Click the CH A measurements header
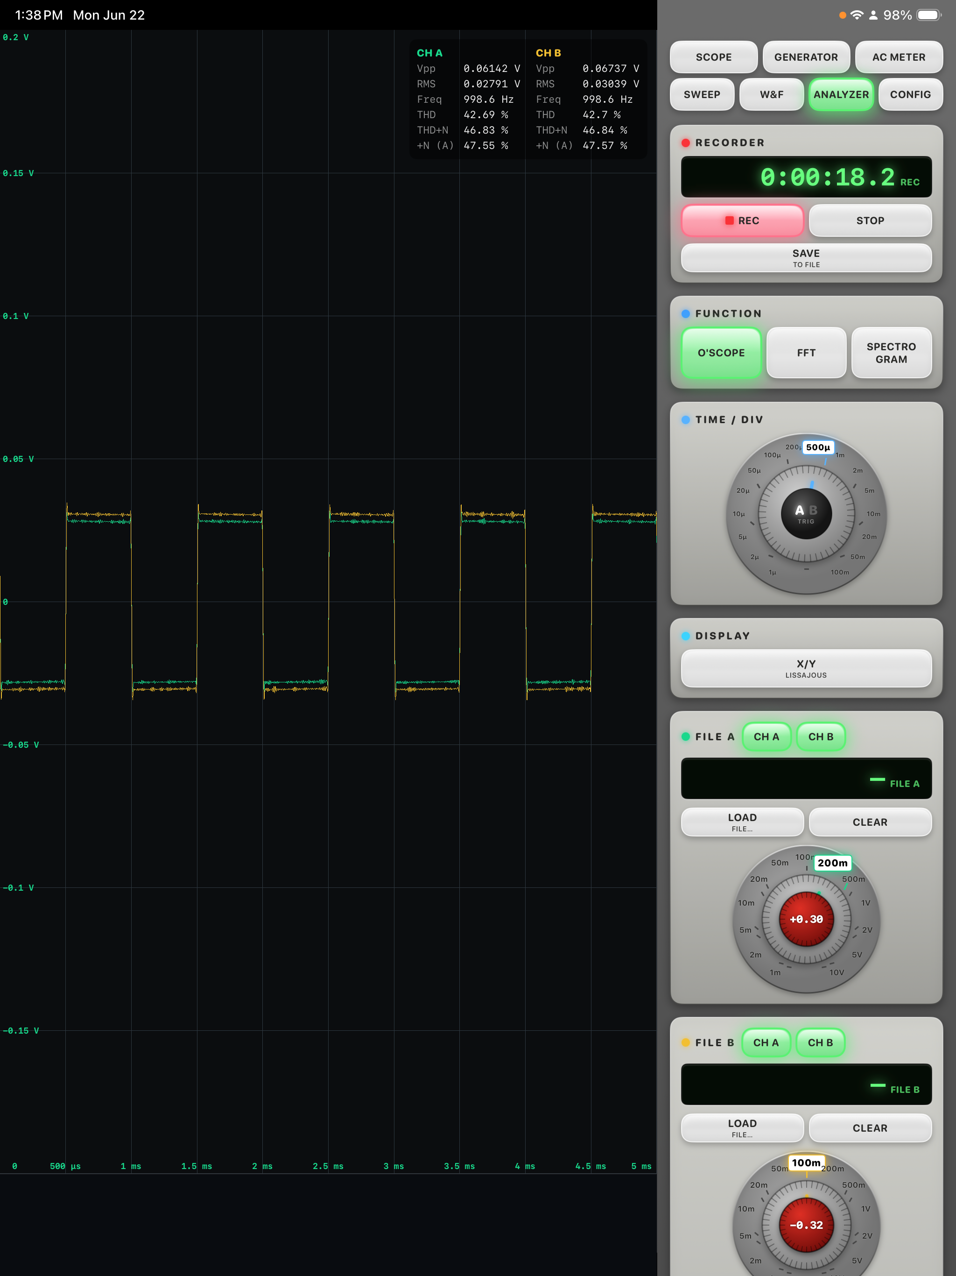This screenshot has height=1276, width=956. (x=429, y=53)
